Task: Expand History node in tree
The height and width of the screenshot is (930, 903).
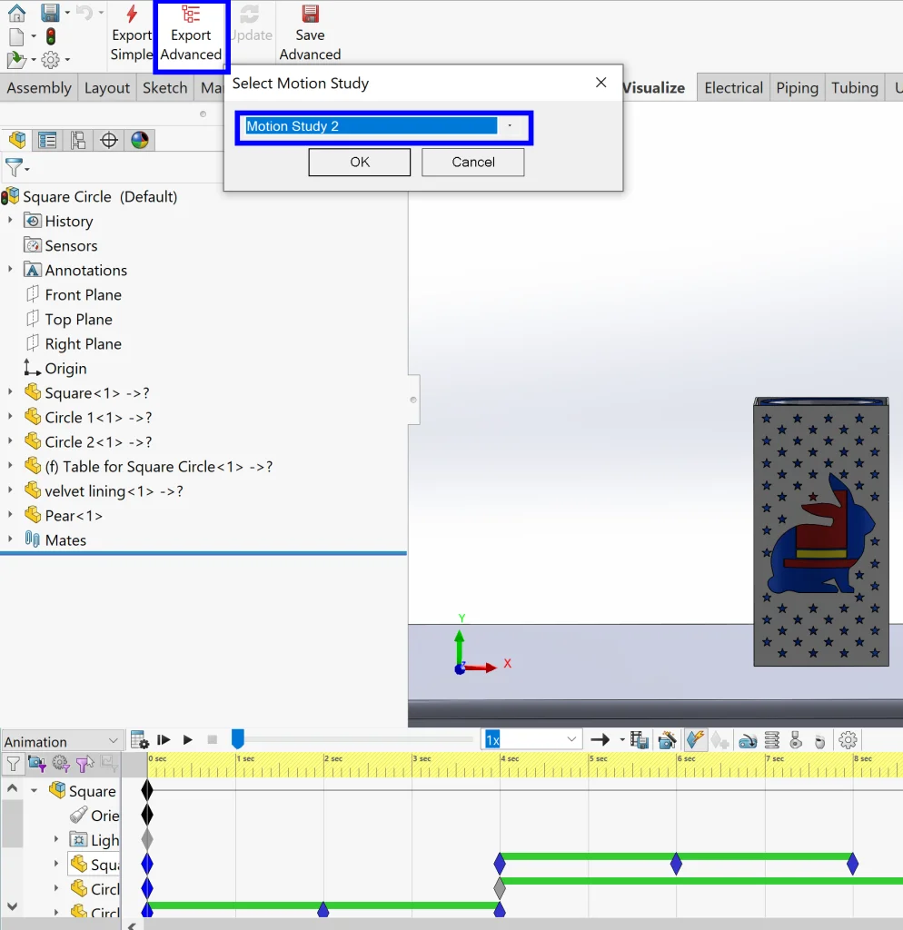Action: (x=10, y=221)
